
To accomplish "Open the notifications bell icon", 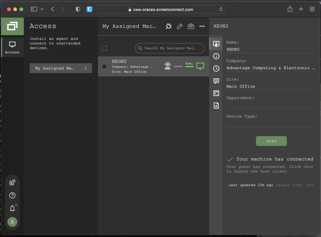I will (x=12, y=208).
